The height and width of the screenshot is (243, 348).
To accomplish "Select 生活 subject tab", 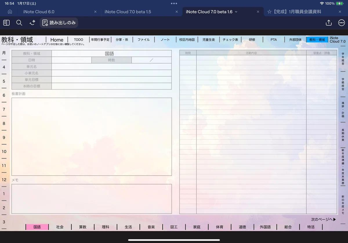I will (128, 227).
